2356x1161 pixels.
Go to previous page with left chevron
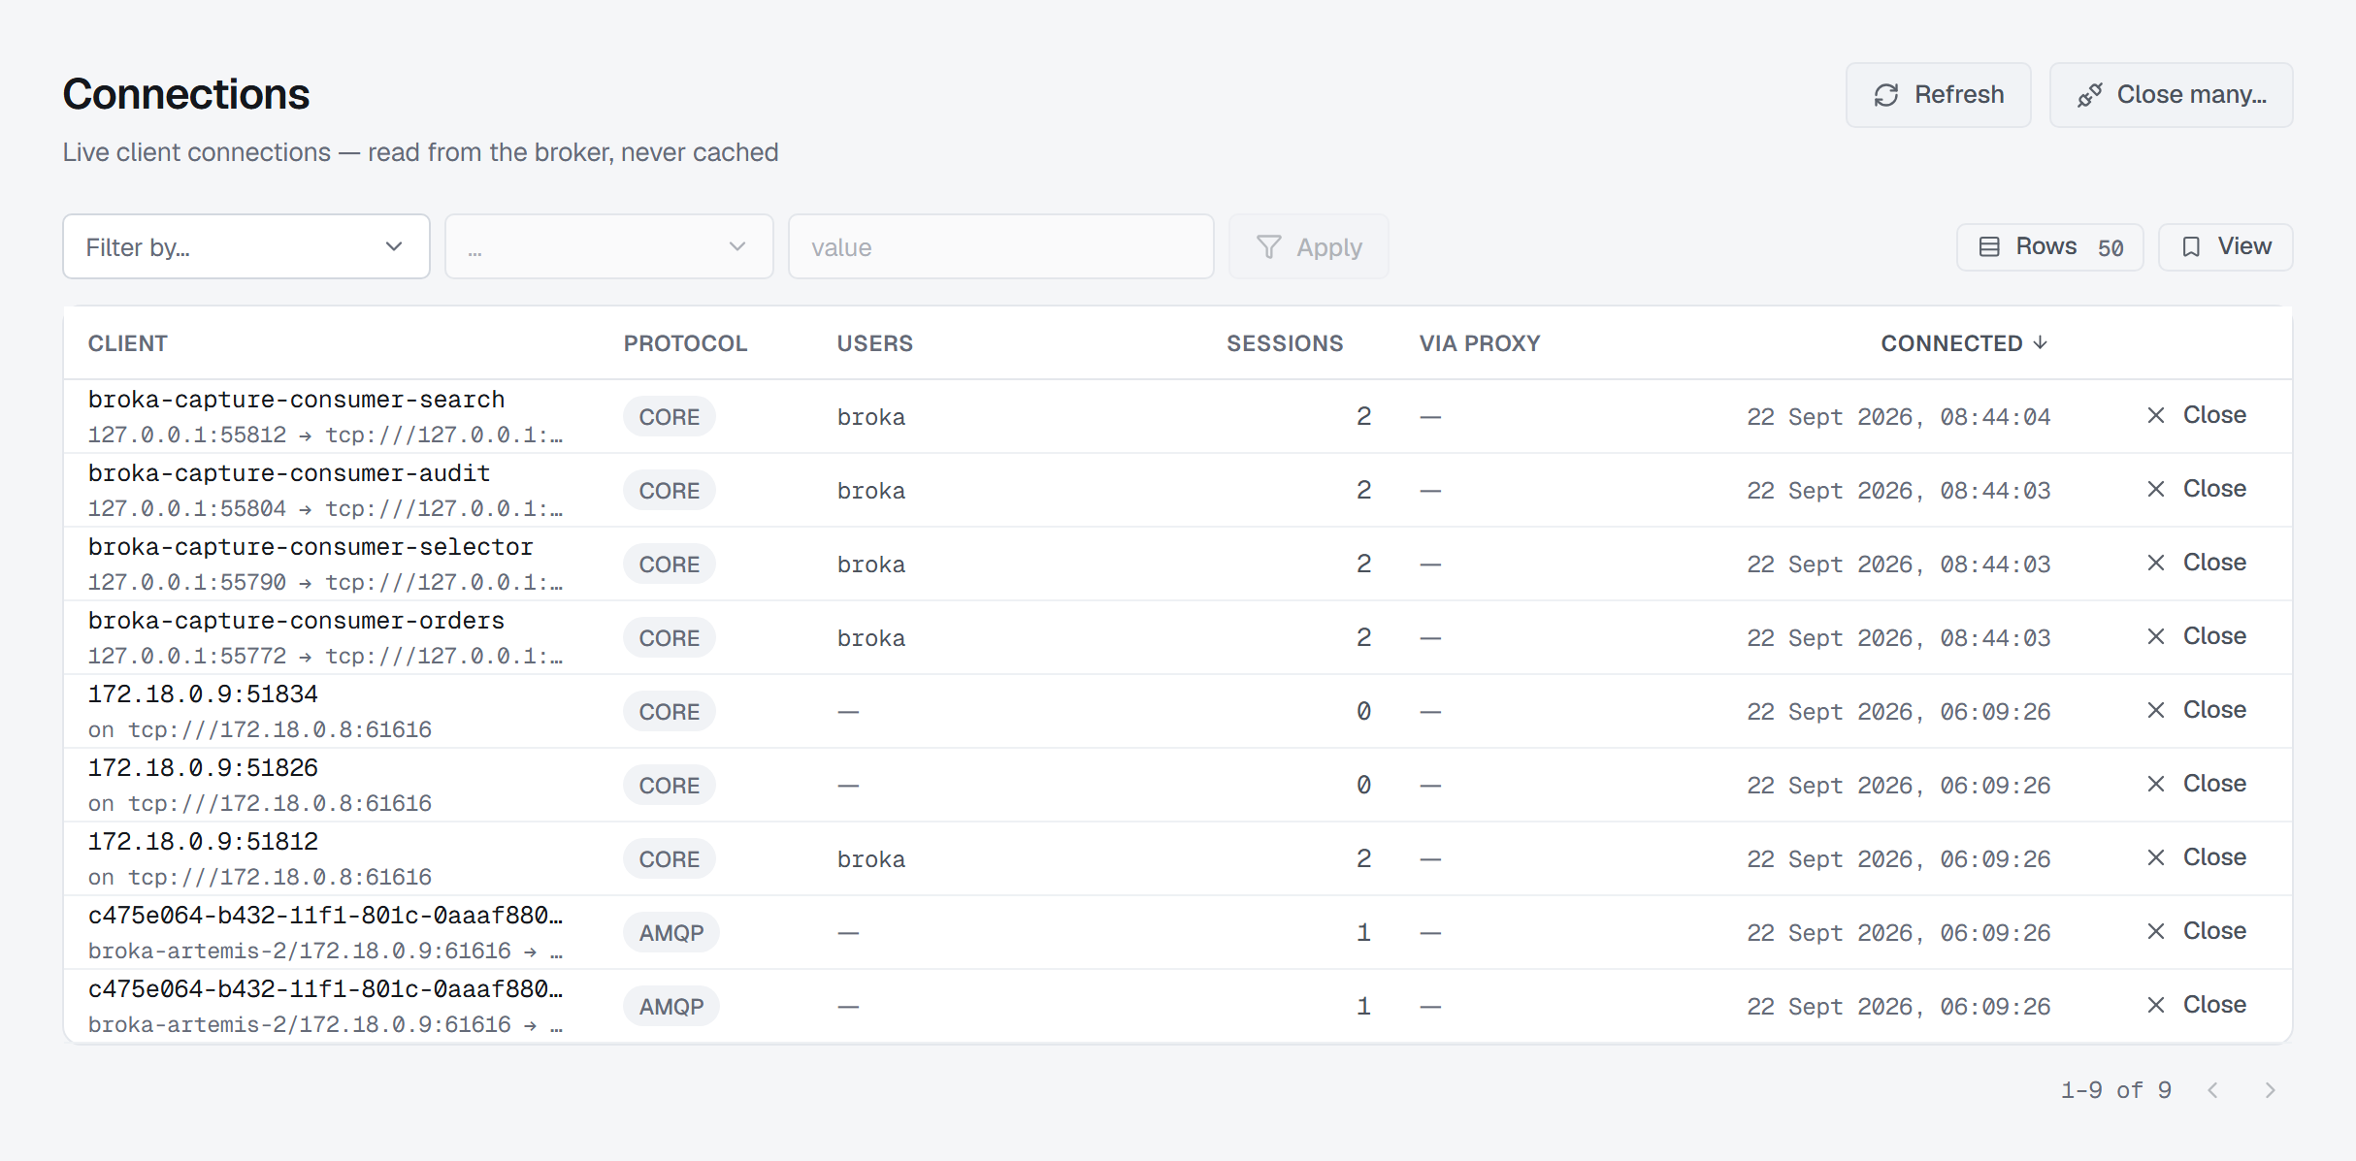[x=2212, y=1090]
